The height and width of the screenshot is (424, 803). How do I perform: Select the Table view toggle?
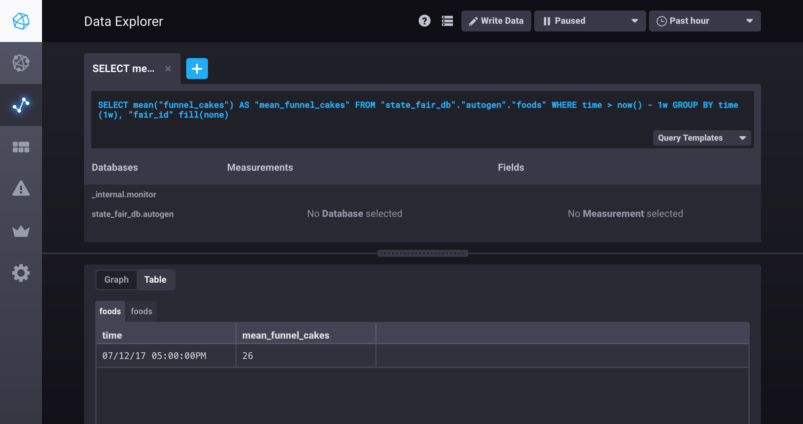point(155,280)
